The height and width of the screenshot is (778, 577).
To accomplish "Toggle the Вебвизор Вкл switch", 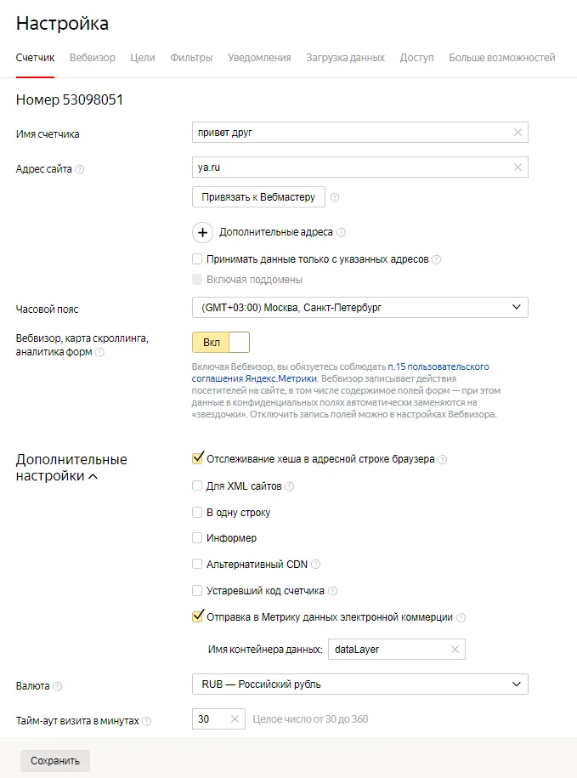I will point(221,343).
